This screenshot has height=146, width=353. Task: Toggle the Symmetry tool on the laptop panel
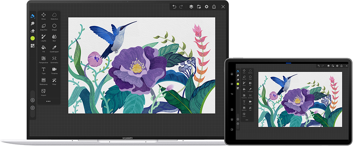click(54, 59)
